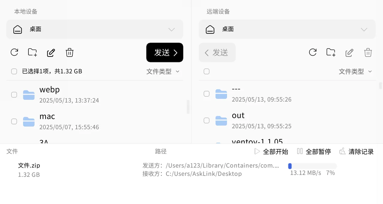This screenshot has height=204, width=383.
Task: Click remote device trash icon
Action: tap(368, 53)
